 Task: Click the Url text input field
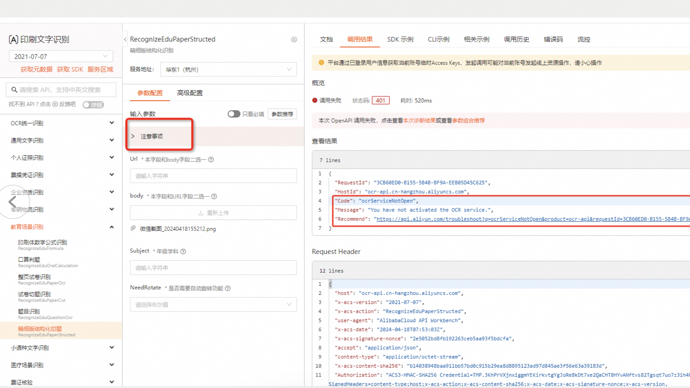(213, 176)
